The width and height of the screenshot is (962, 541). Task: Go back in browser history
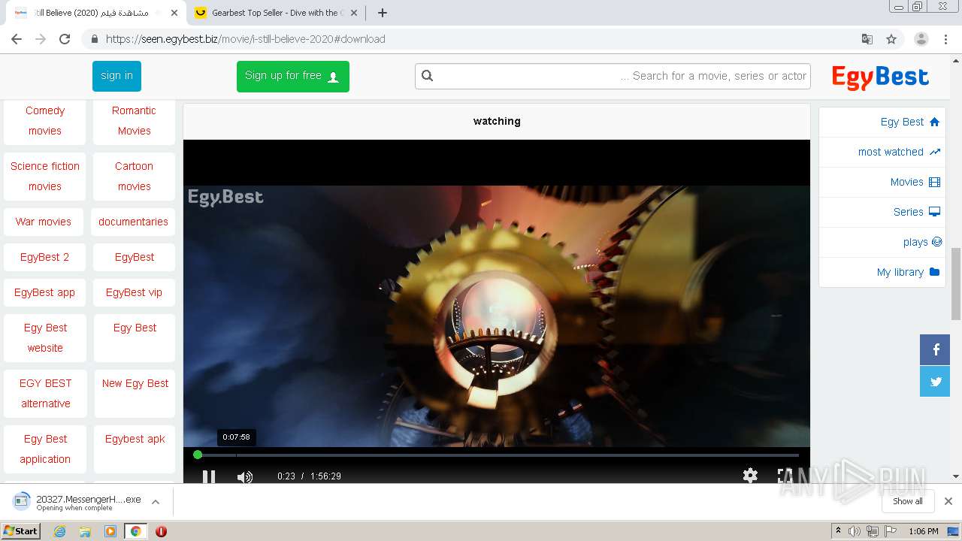click(x=17, y=39)
